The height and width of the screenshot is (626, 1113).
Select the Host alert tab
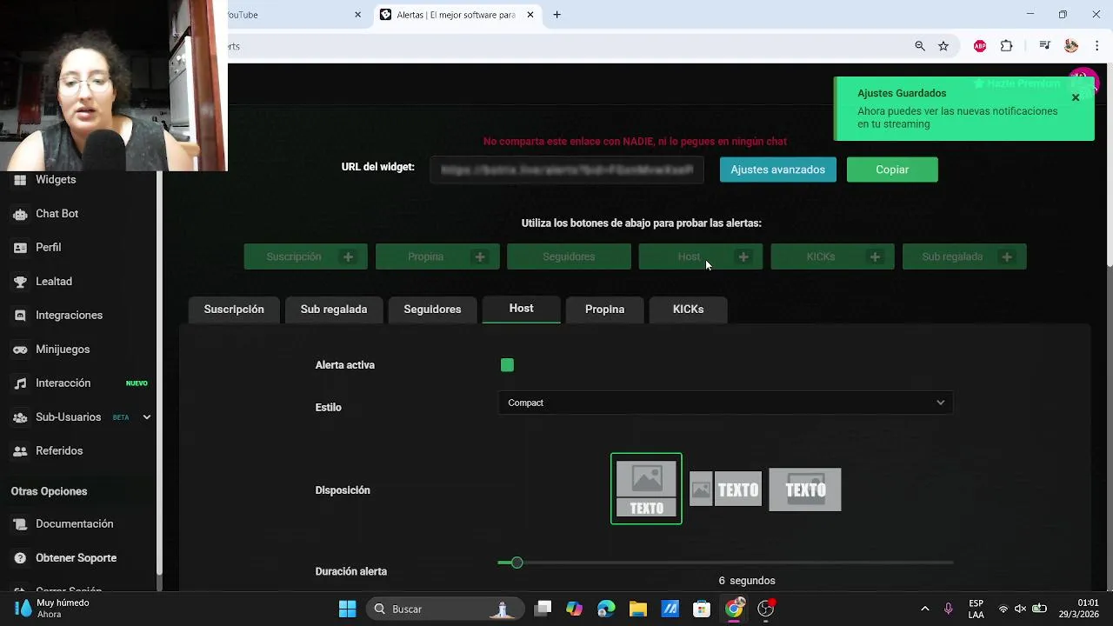[522, 309]
